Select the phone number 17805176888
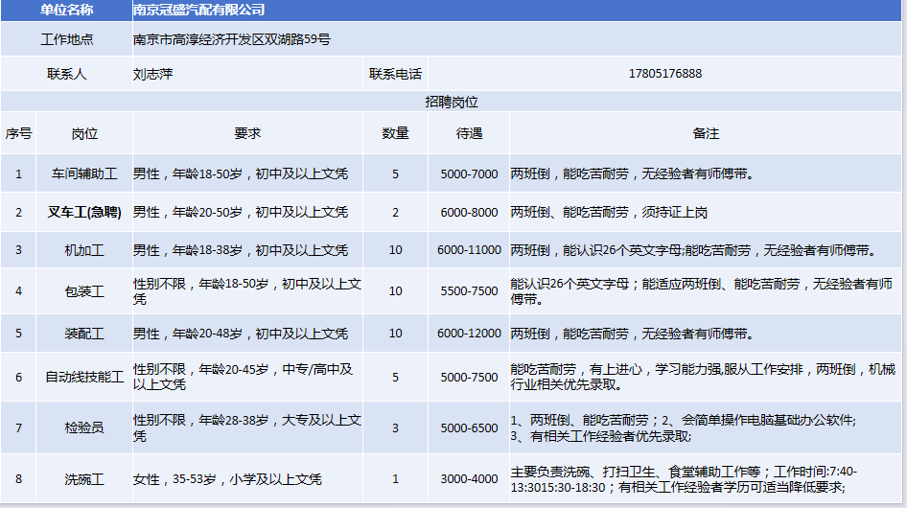907x508 pixels. click(x=665, y=73)
